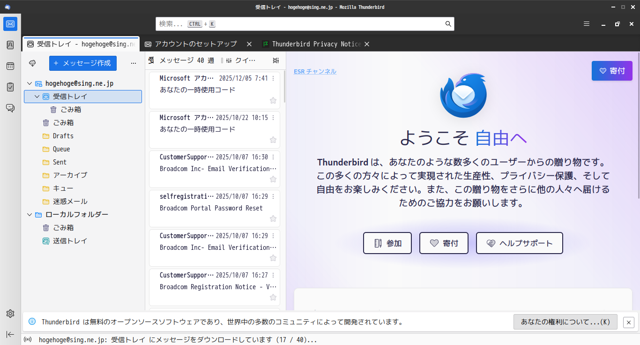
Task: Click the 寄付 button at top right
Action: pos(612,71)
